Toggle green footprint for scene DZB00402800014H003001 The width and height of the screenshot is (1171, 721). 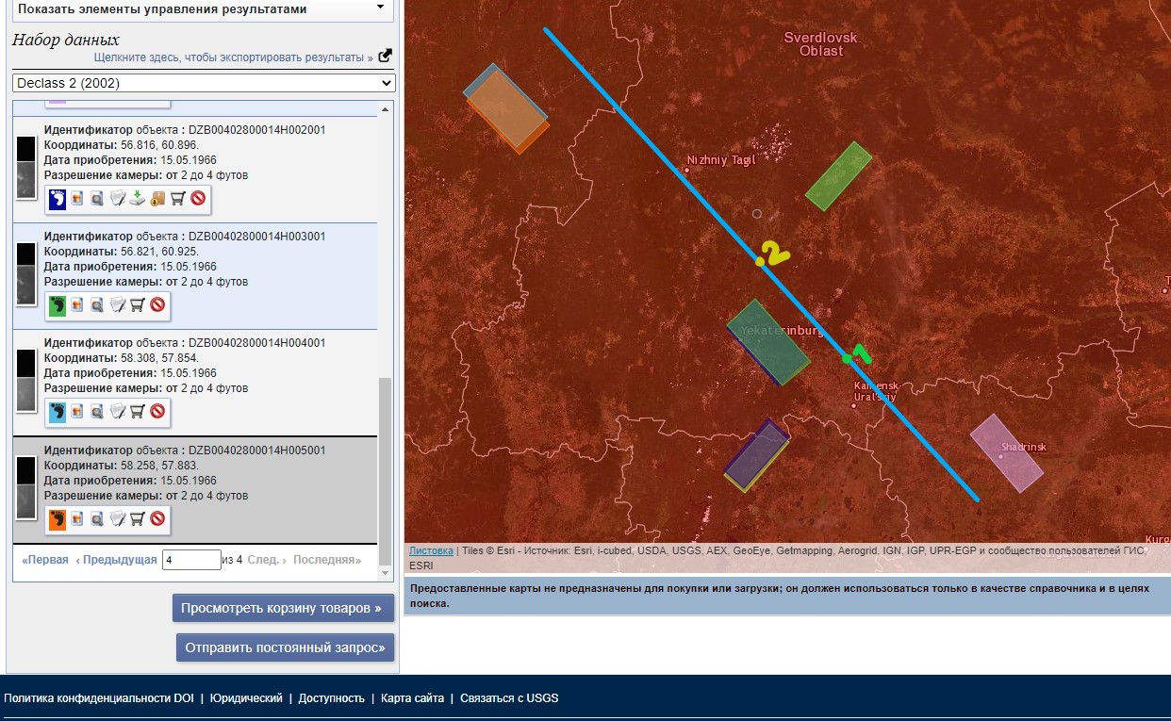tap(58, 305)
